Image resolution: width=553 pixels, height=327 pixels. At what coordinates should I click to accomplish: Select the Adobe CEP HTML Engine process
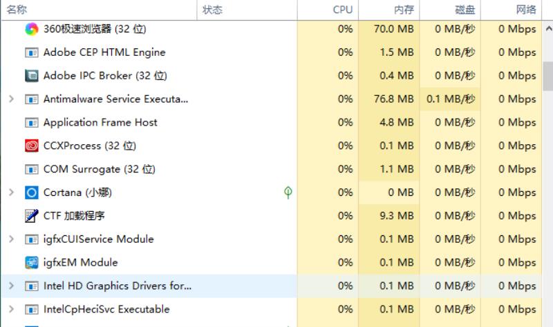[x=104, y=52]
